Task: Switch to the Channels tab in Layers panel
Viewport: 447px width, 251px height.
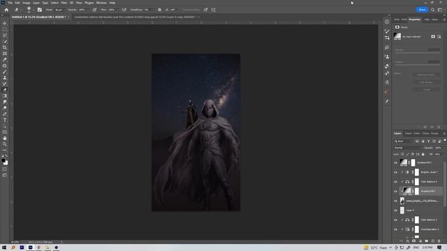Action: 408,133
